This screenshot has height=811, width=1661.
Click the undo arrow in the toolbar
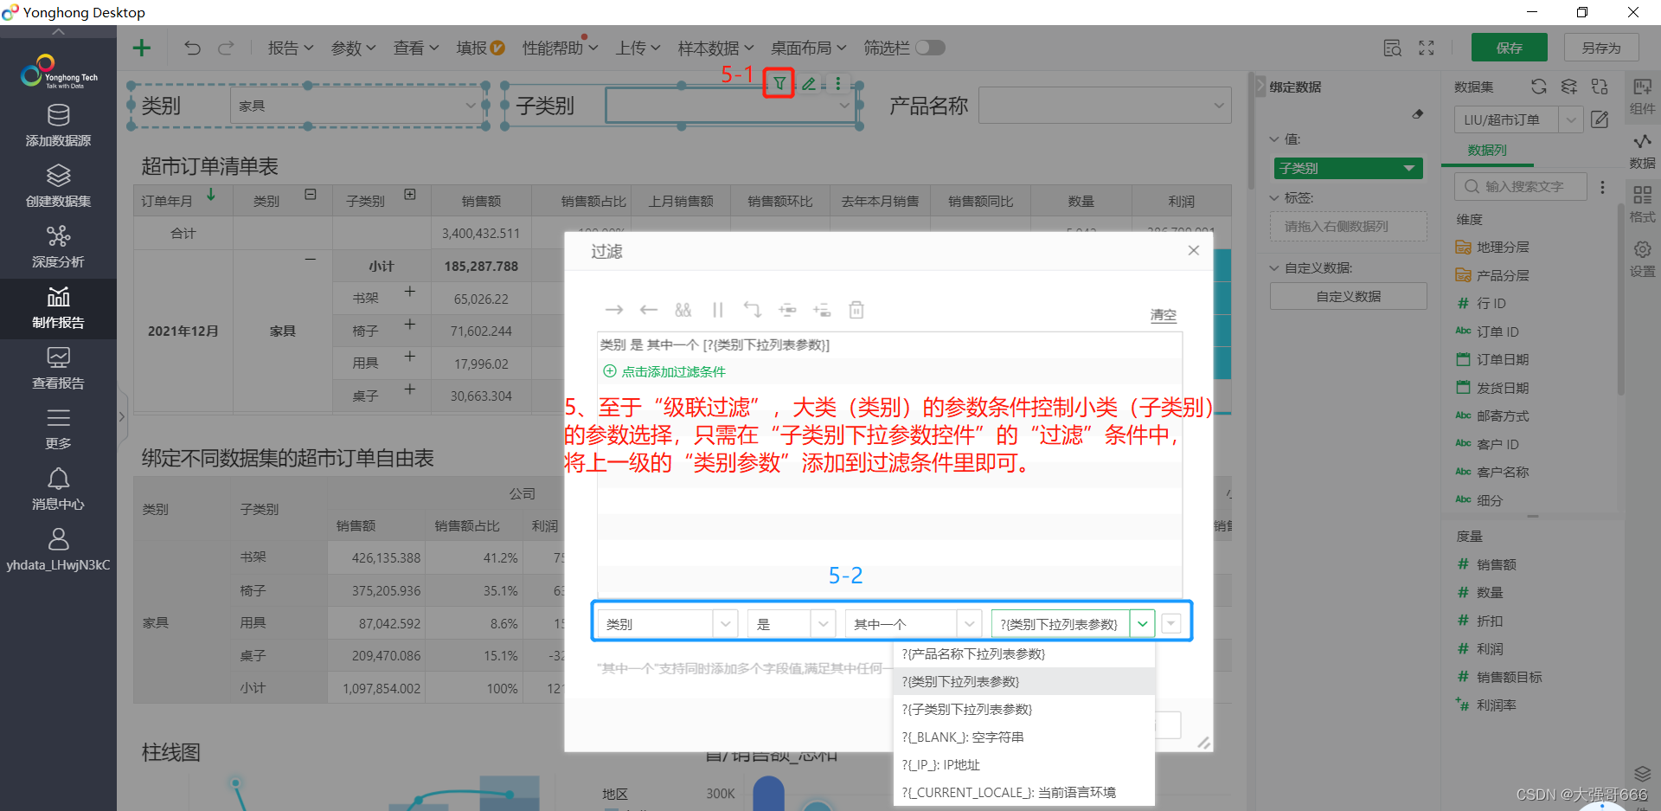[x=192, y=48]
